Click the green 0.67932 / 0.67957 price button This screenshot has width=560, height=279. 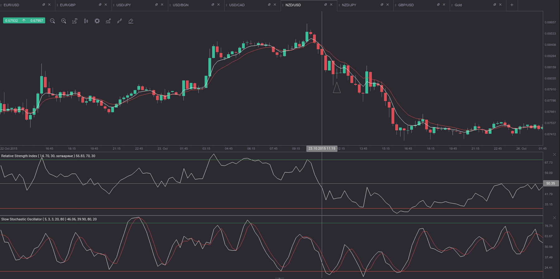coord(24,21)
